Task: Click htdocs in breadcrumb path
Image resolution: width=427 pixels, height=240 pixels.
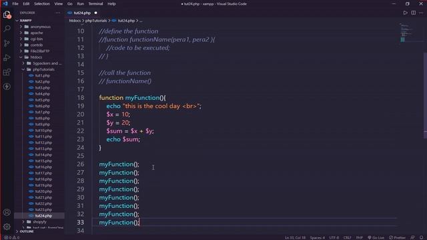Action: point(75,21)
